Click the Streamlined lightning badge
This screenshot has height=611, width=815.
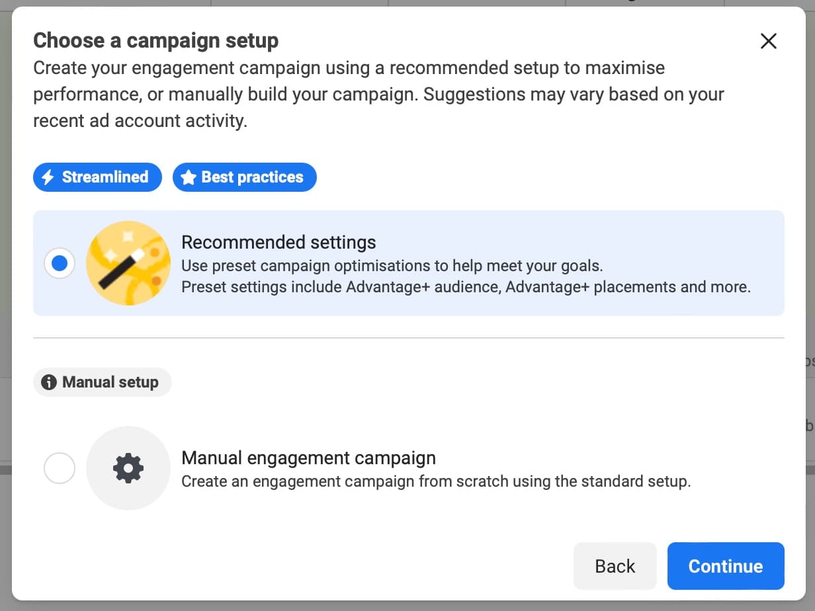pyautogui.click(x=97, y=177)
